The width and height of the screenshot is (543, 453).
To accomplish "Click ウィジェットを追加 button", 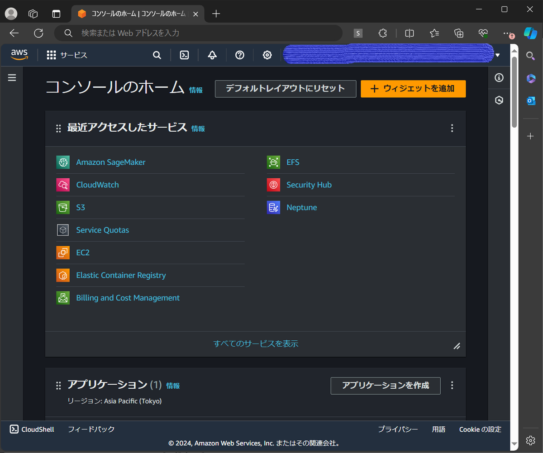I will 413,89.
